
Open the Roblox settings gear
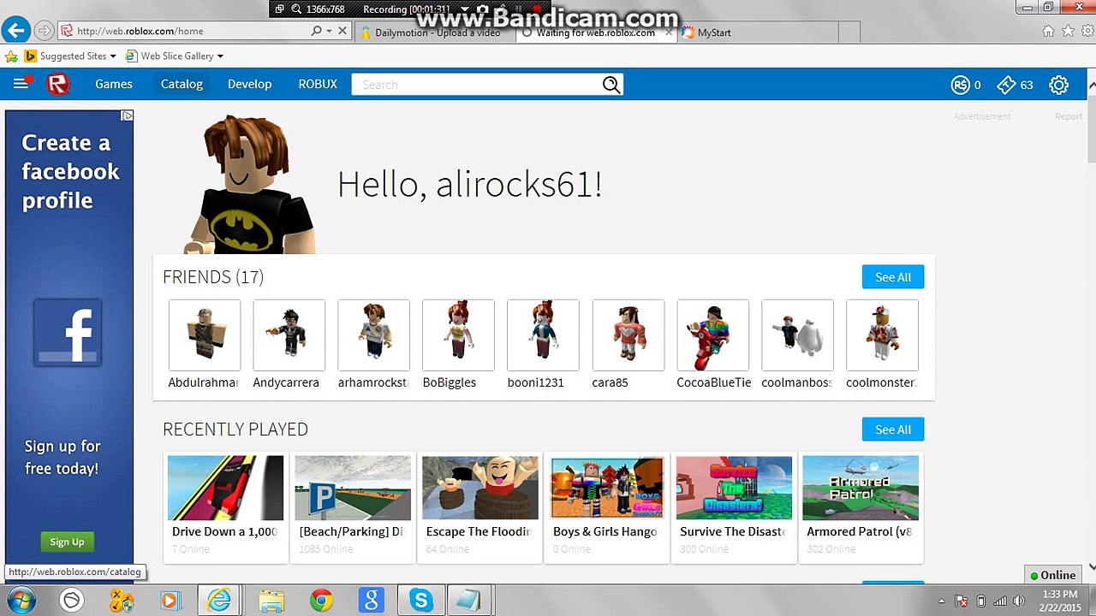1059,85
